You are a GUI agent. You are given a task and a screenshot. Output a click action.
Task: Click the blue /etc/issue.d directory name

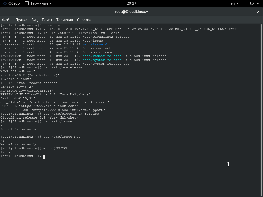click(95, 44)
